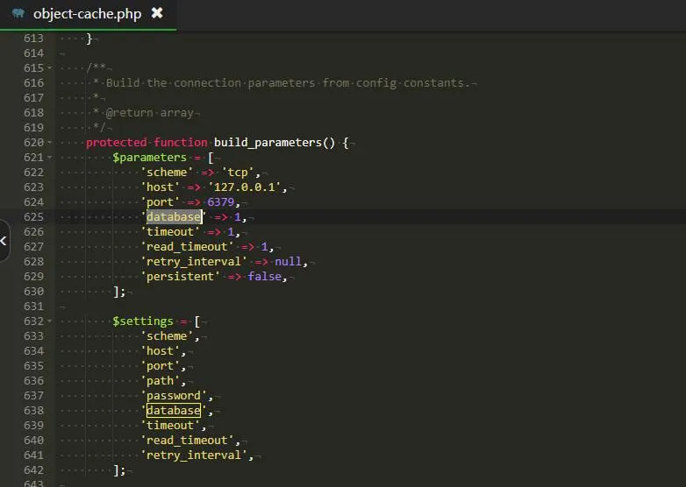Screen dimensions: 686x487
Task: Click the highlighted 'database' key on line 625
Action: pos(173,216)
